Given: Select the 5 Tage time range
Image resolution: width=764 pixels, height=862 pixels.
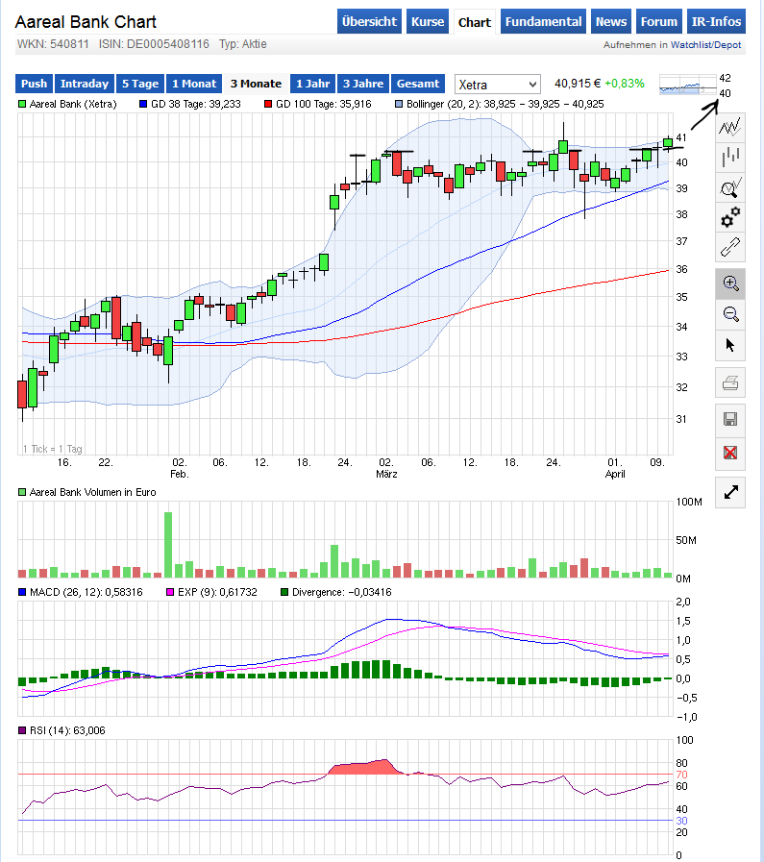Looking at the screenshot, I should pyautogui.click(x=140, y=84).
